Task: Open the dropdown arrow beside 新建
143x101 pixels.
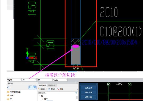Action: pos(46,89)
